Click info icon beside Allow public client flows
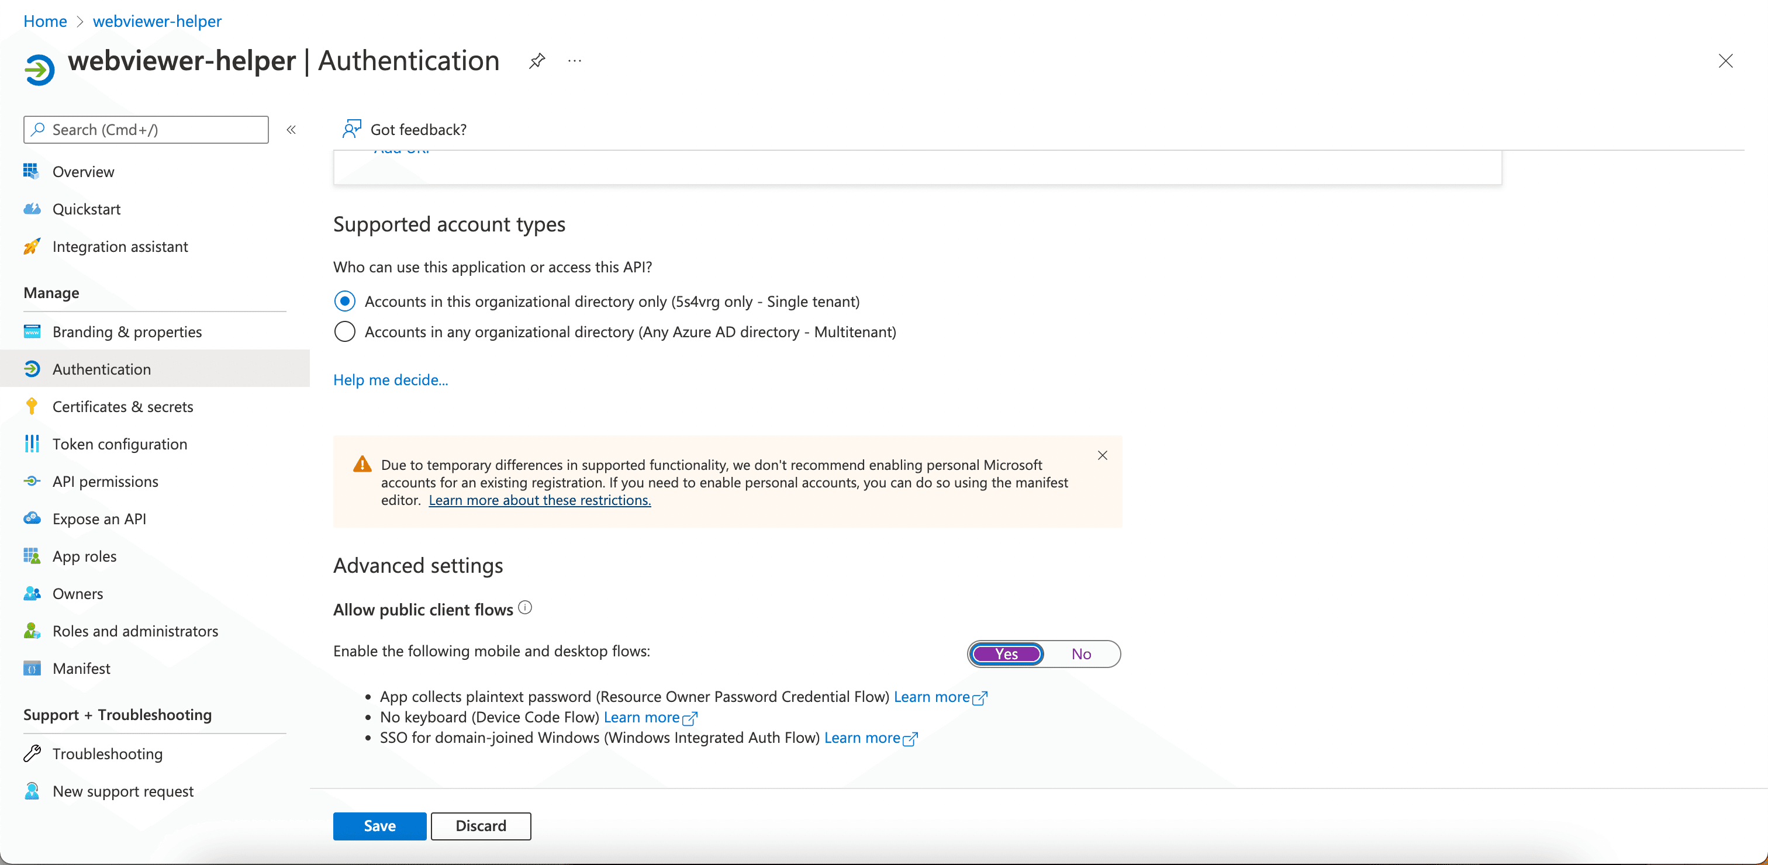 click(525, 608)
